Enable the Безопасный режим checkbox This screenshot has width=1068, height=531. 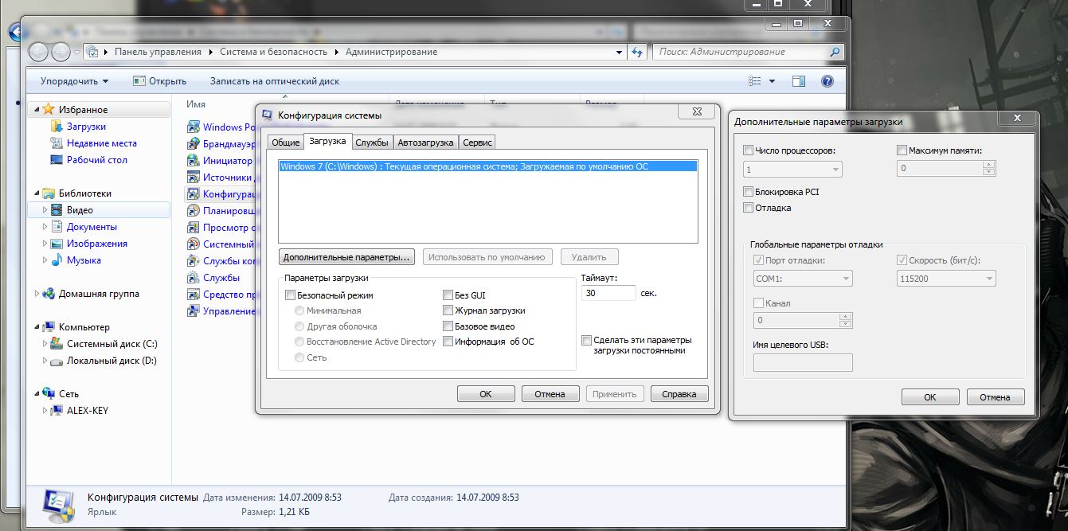(290, 295)
